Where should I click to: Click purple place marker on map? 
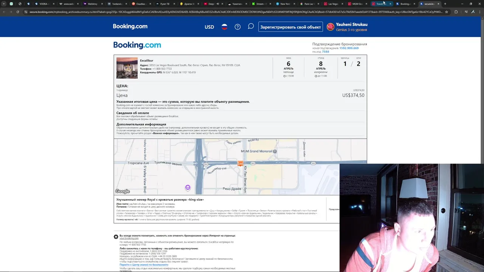tap(188, 187)
